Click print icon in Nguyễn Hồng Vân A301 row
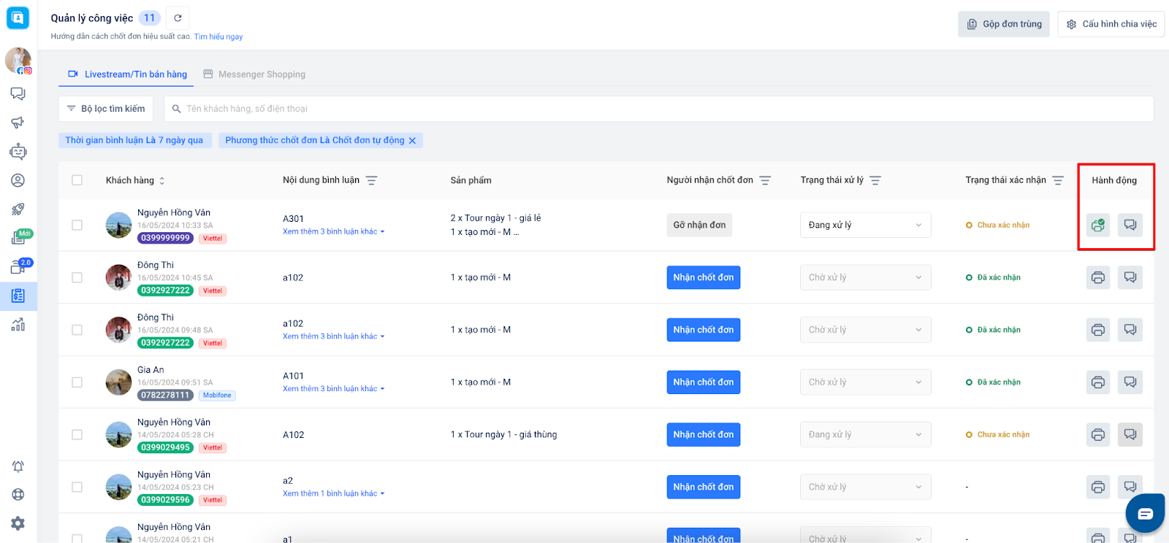1169x543 pixels. pos(1097,225)
